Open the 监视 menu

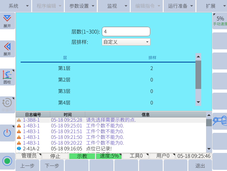tap(114, 6)
